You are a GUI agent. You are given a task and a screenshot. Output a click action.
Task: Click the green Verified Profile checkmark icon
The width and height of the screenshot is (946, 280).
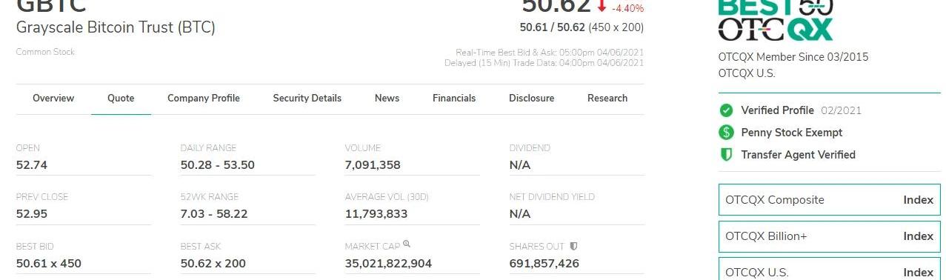[726, 110]
